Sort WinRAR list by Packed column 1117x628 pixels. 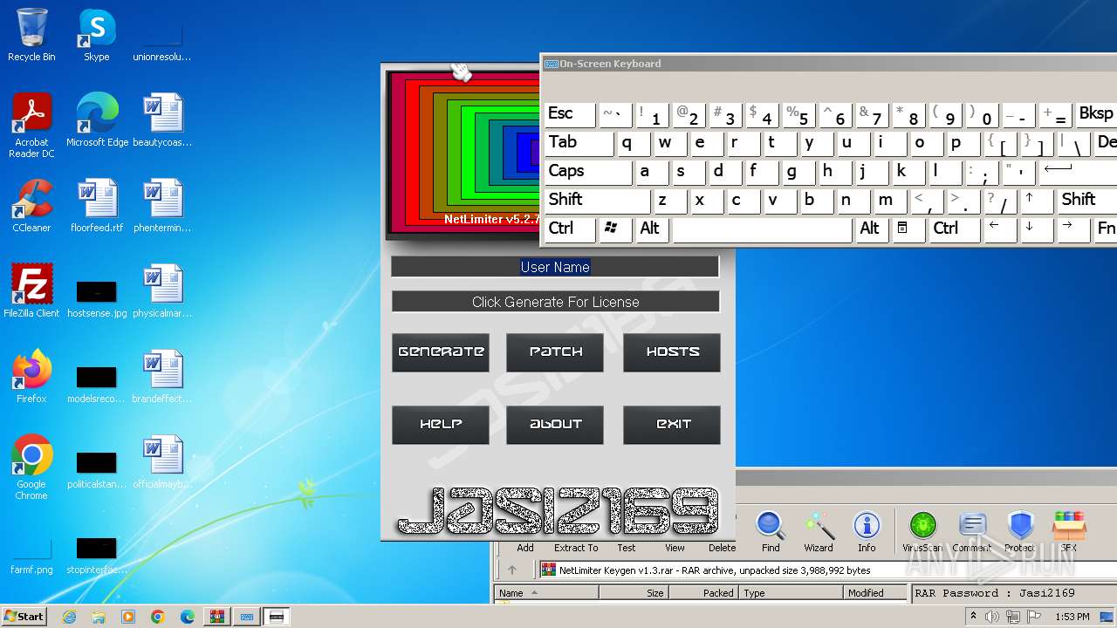click(x=703, y=593)
